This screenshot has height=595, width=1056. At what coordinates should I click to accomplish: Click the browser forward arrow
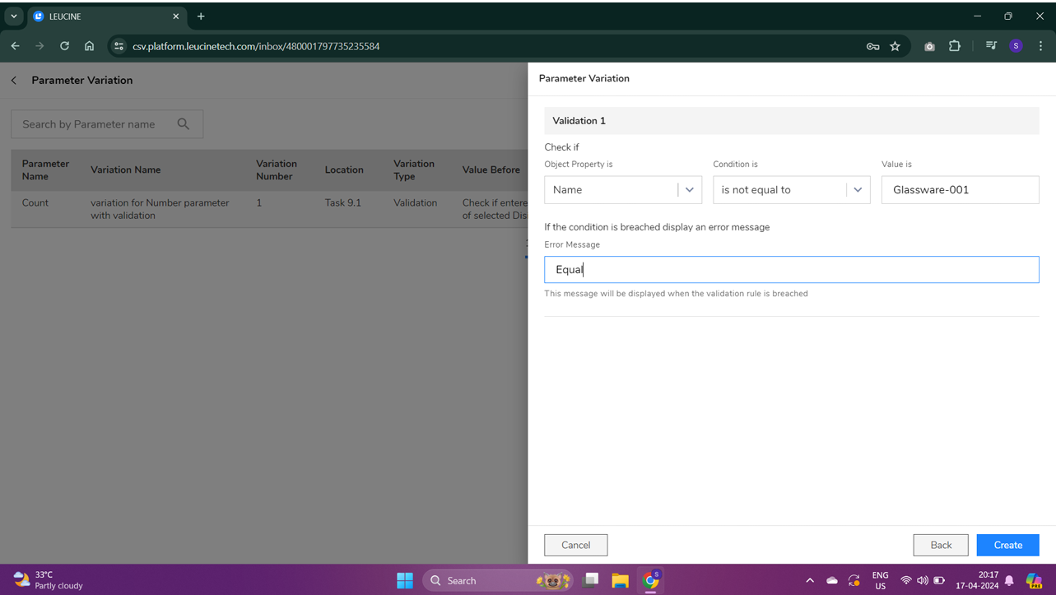coord(40,46)
